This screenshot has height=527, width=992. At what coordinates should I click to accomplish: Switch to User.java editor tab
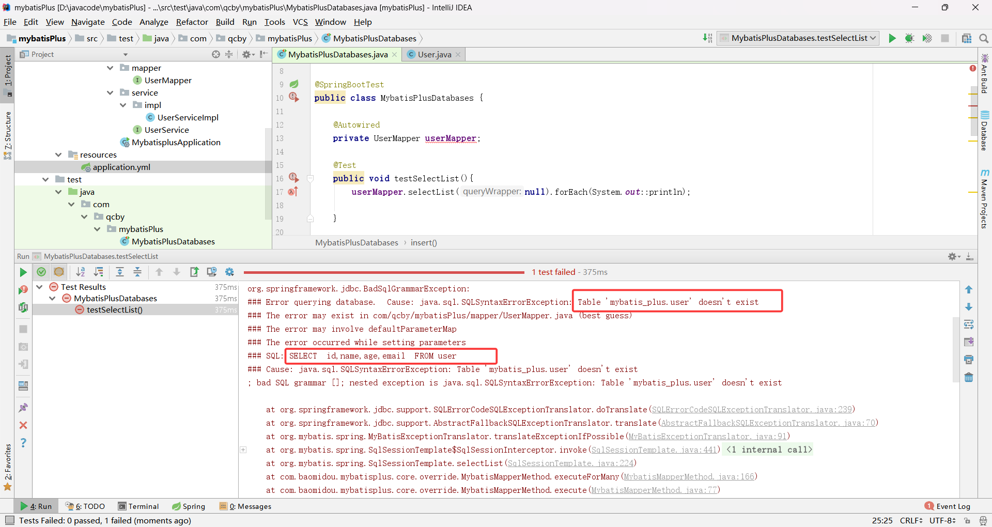click(x=434, y=54)
